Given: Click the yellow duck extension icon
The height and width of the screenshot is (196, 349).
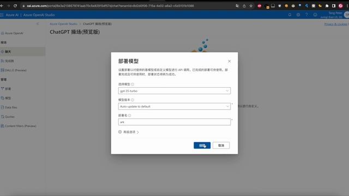Looking at the screenshot, I should (x=320, y=6).
